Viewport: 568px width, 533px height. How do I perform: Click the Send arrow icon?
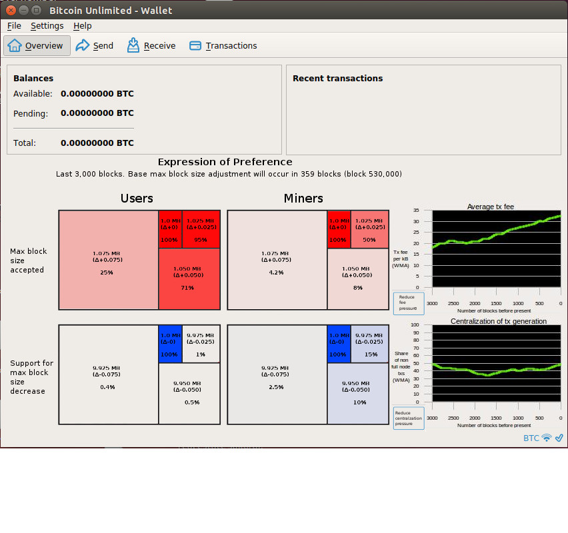82,45
